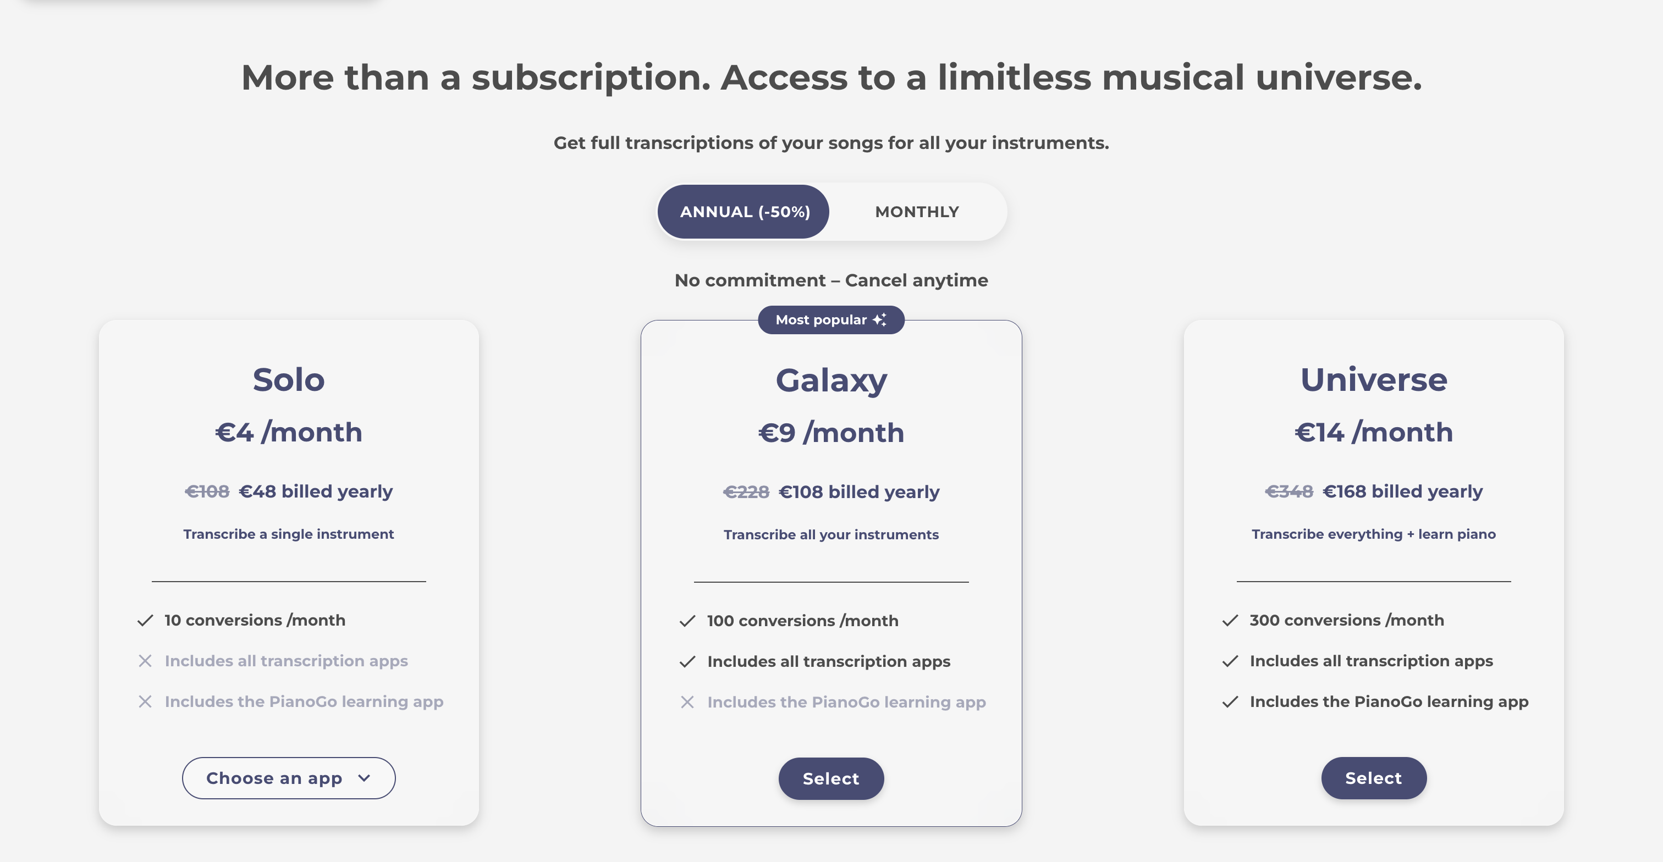Click the chevron arrow in Choose an app
The height and width of the screenshot is (862, 1663).
coord(365,778)
